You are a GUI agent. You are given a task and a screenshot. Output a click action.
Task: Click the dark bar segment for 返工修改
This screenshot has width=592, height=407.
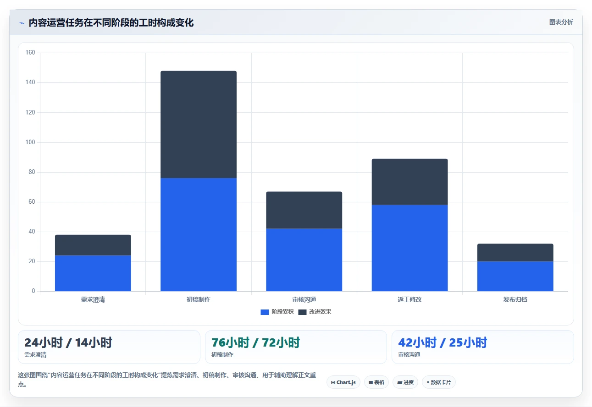409,182
